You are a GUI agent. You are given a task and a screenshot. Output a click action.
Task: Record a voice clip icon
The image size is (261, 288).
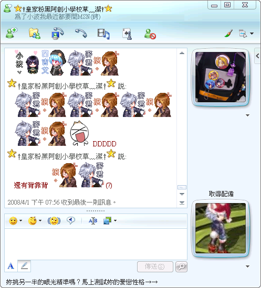tap(71, 220)
